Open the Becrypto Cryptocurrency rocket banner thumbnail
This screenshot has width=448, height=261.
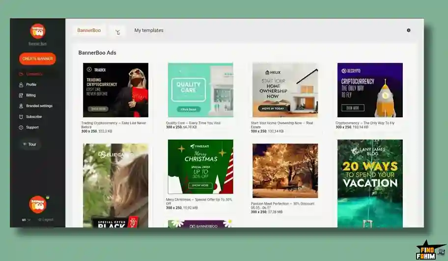[x=370, y=90]
